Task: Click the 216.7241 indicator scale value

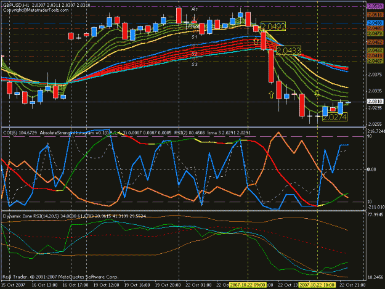Action: click(x=376, y=131)
